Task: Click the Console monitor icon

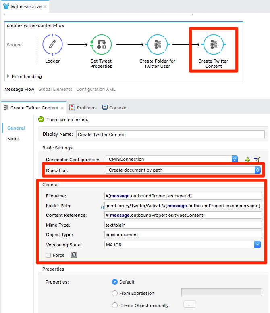Action: point(105,107)
